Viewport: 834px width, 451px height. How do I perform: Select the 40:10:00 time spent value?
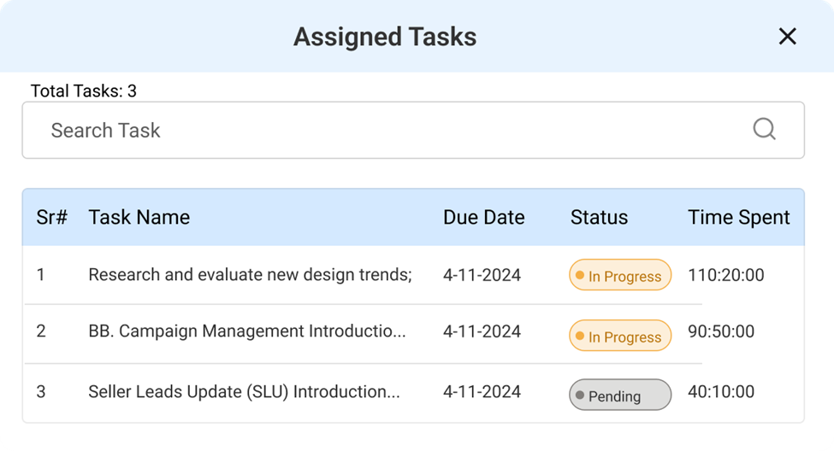coord(721,391)
